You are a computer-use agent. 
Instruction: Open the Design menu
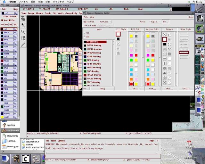pyautogui.click(x=31, y=13)
